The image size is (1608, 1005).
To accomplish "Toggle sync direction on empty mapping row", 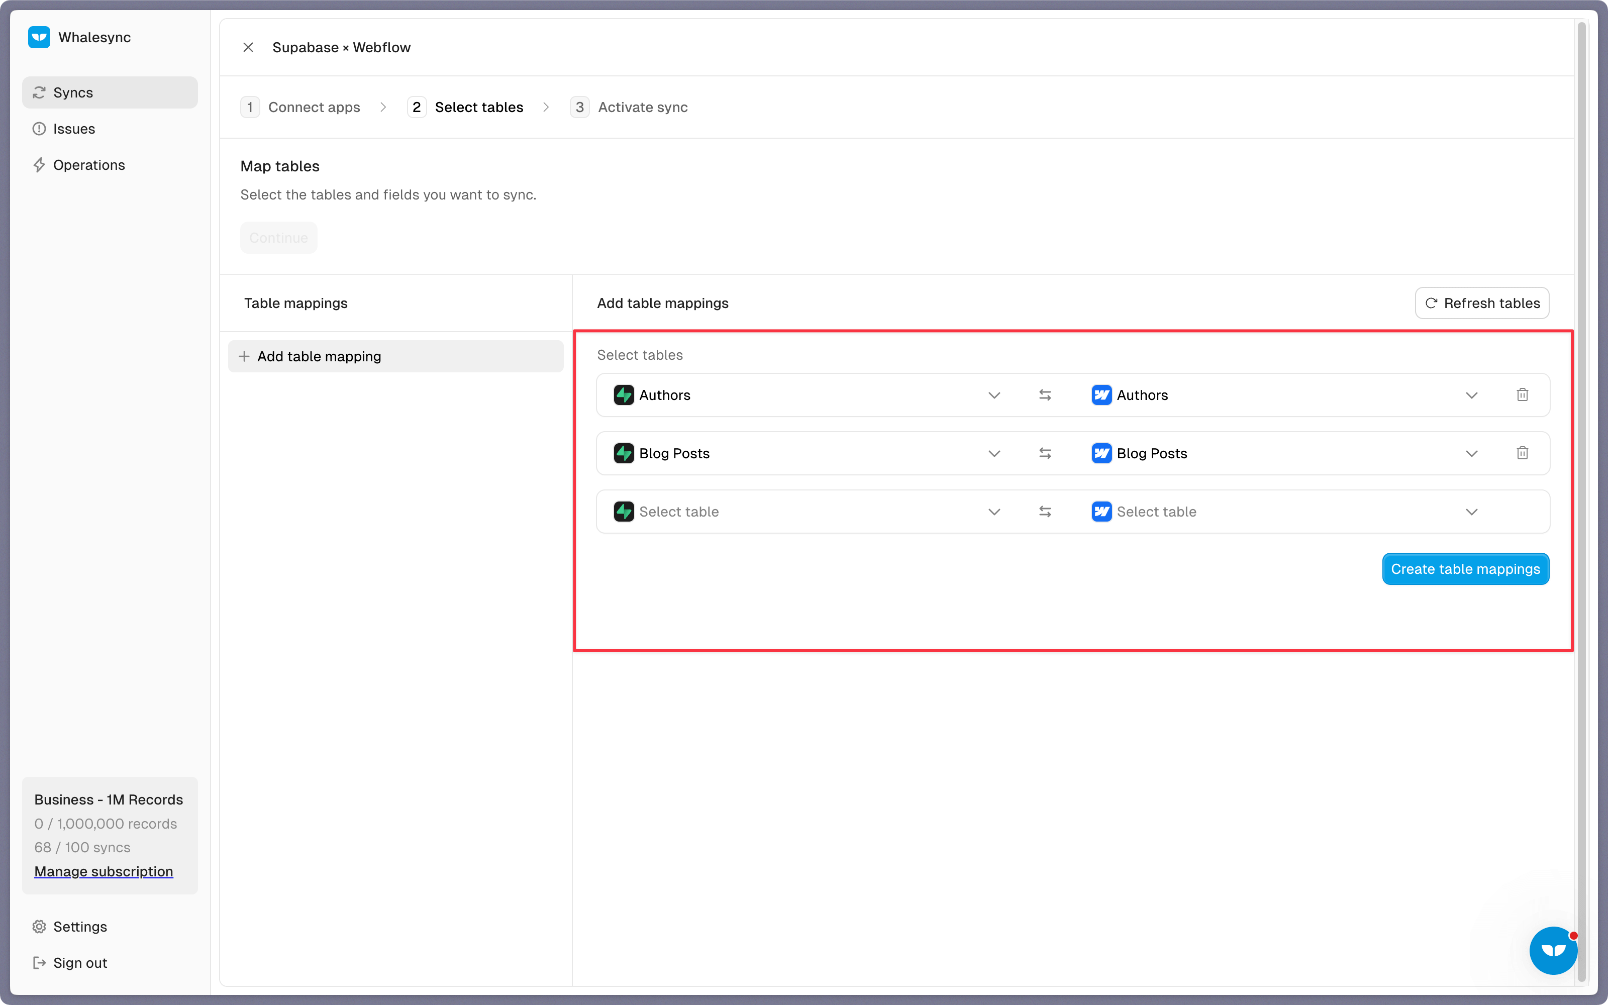I will click(1045, 512).
